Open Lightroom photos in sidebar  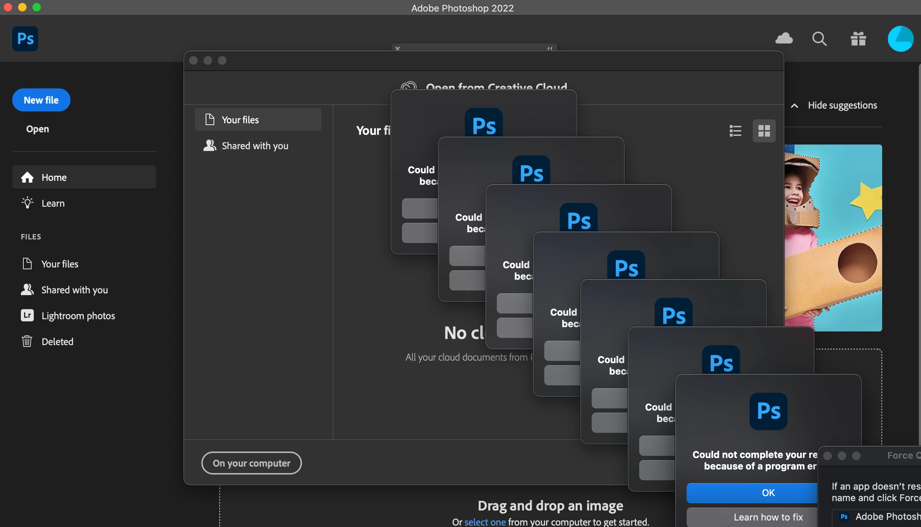click(x=78, y=316)
